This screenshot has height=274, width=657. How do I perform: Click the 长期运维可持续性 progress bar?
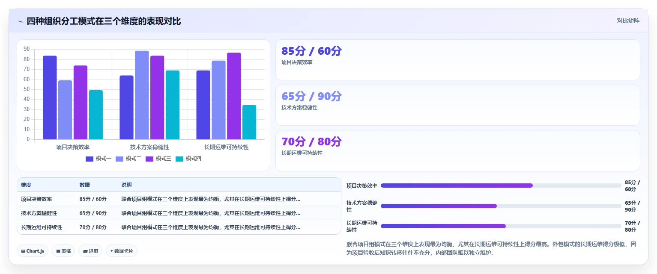[x=501, y=226]
